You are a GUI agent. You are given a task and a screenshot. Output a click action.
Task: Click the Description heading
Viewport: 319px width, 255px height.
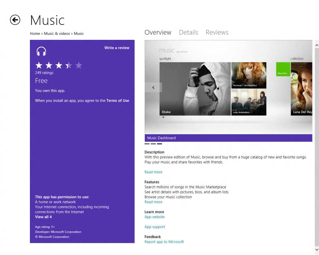click(x=154, y=152)
